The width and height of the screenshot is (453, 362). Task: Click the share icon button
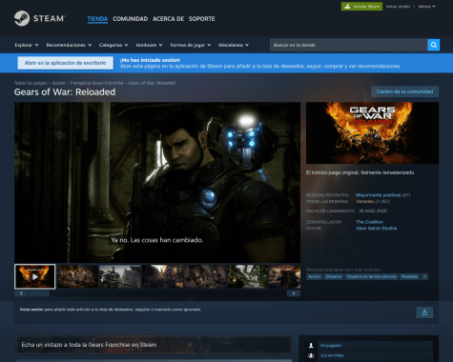click(x=424, y=312)
